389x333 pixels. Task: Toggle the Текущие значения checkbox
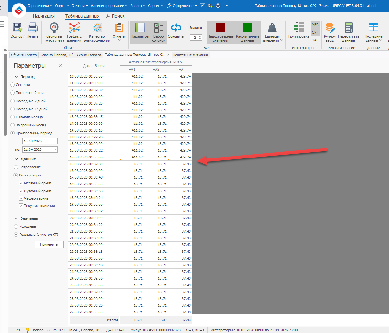pos(21,206)
